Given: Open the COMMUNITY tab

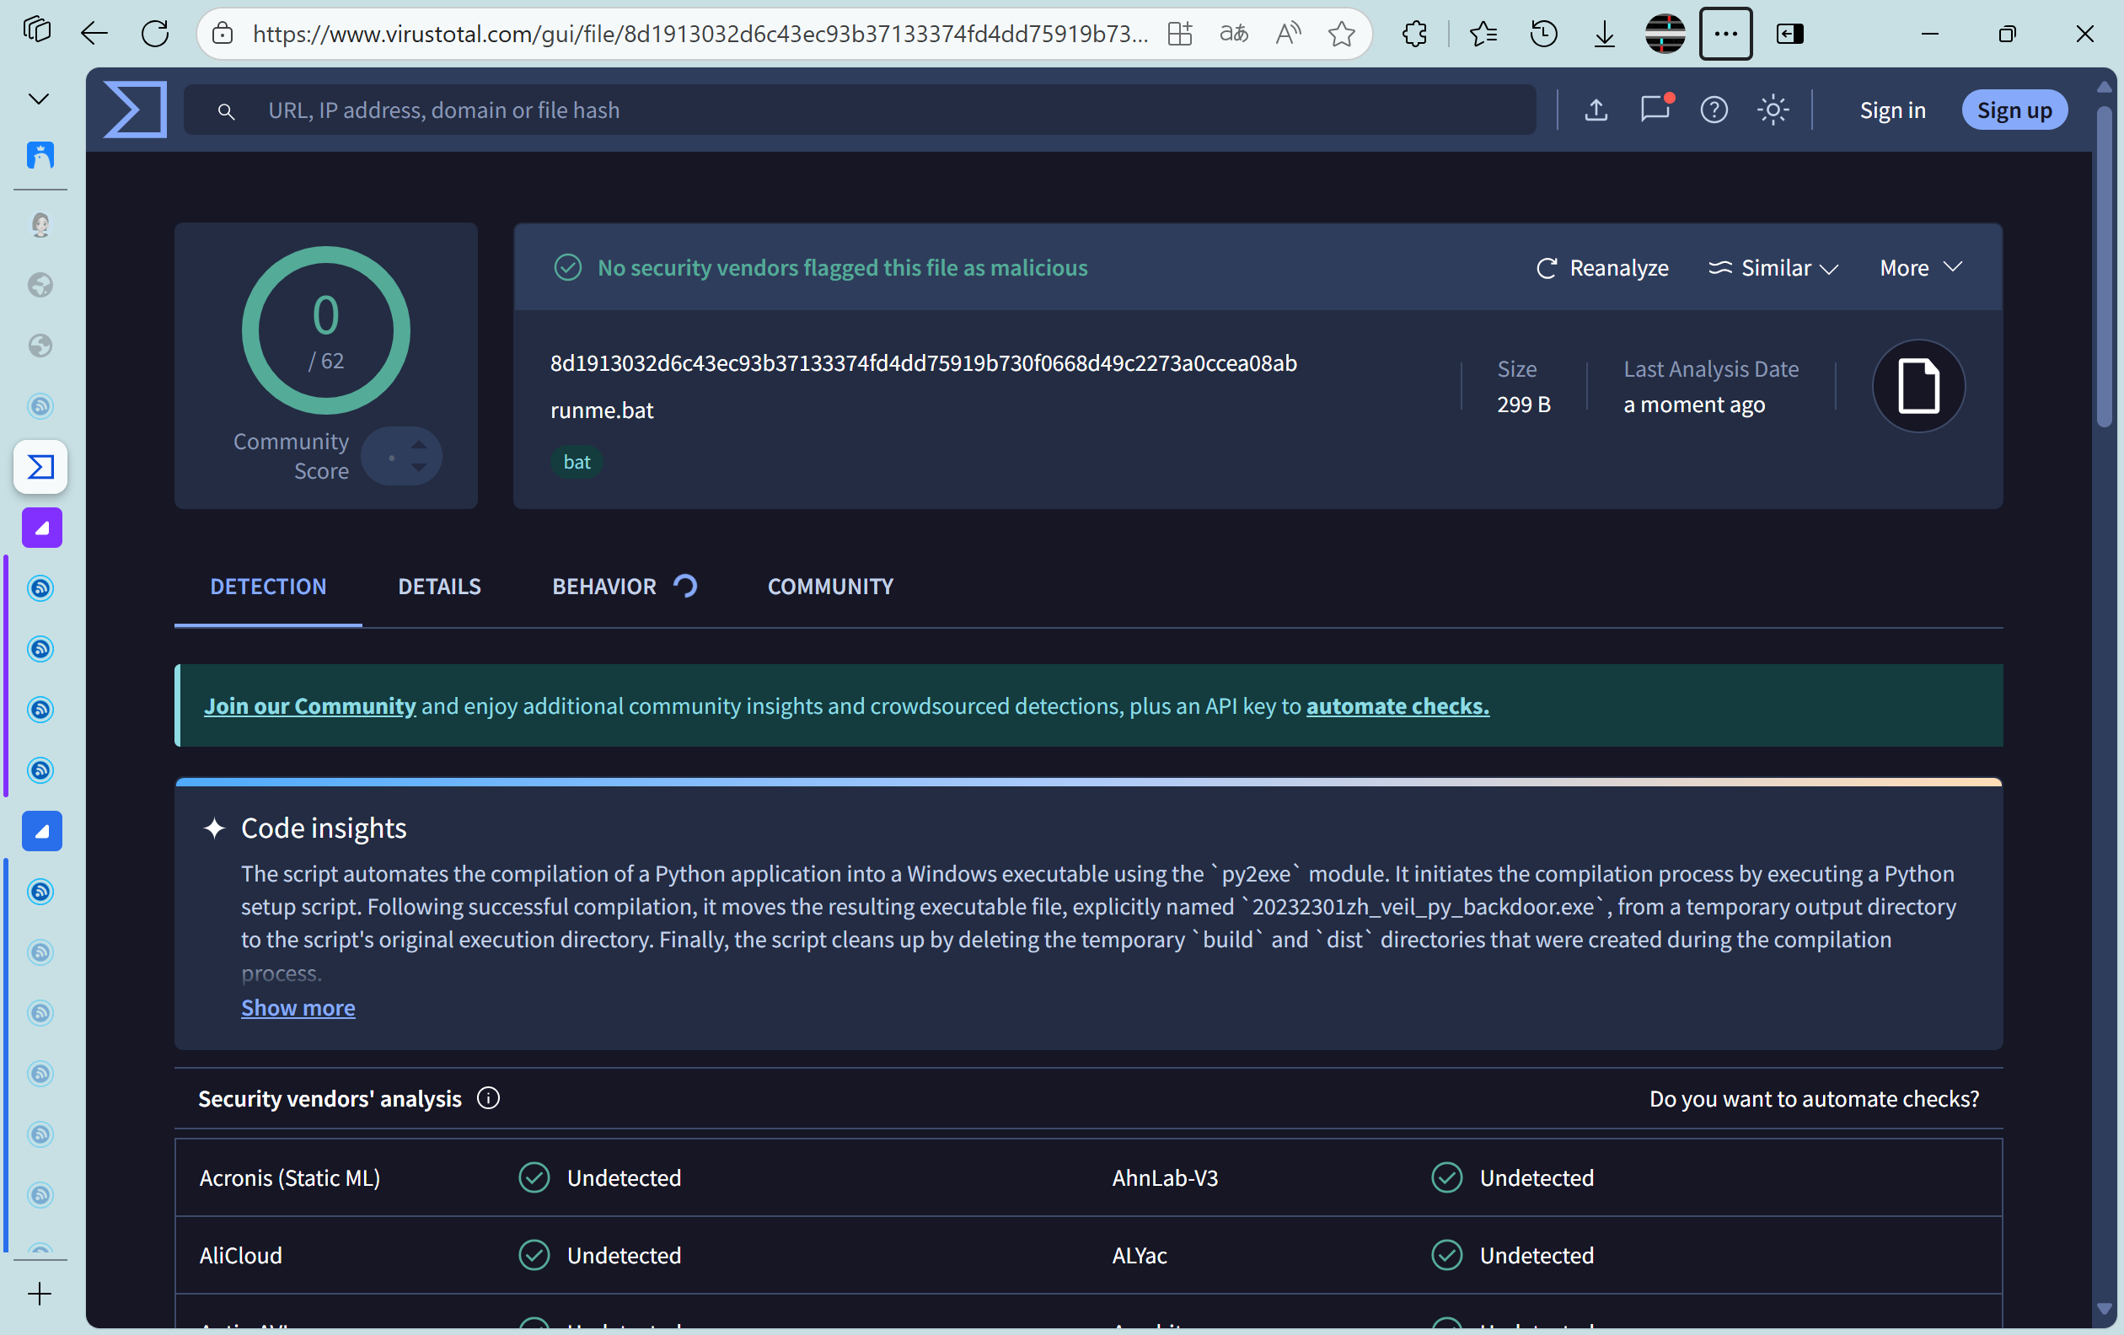Looking at the screenshot, I should [x=830, y=587].
